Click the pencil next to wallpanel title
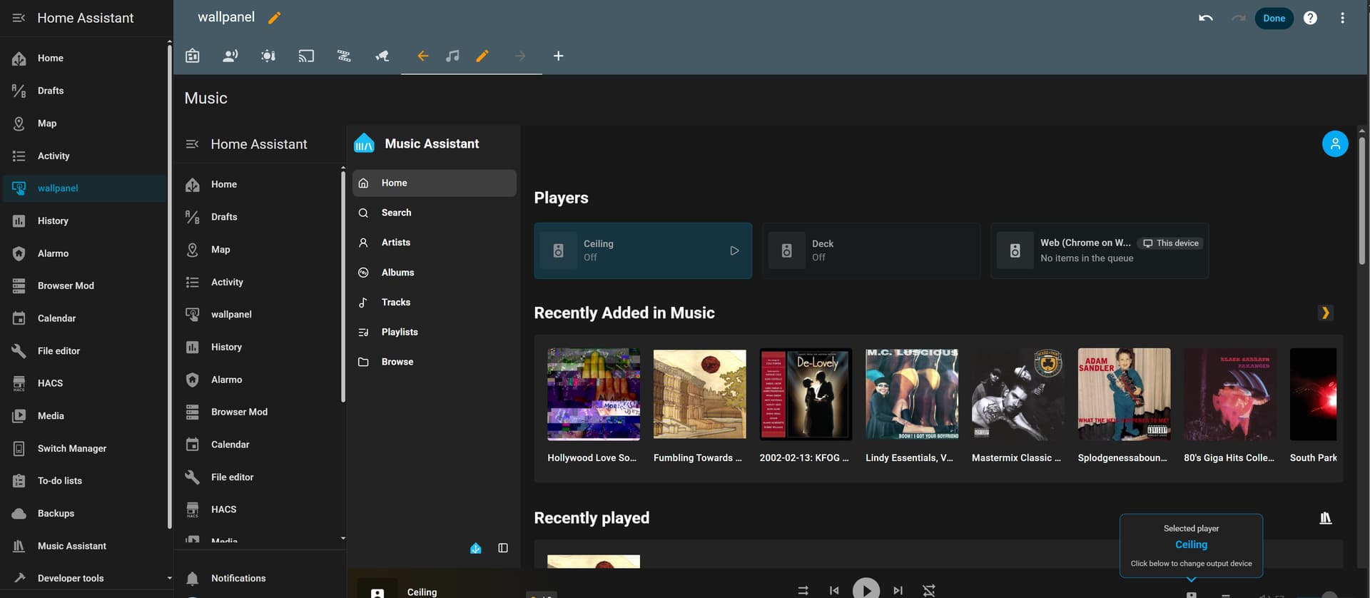Image resolution: width=1370 pixels, height=598 pixels. pos(274,18)
